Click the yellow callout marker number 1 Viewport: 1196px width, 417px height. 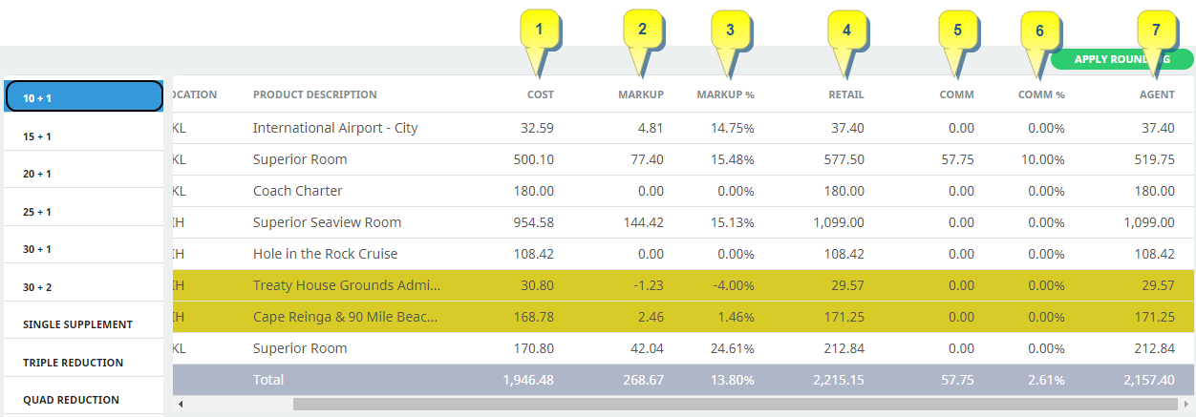(540, 31)
